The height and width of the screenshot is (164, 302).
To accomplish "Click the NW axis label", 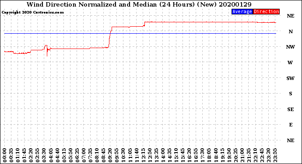I will click(291, 47).
